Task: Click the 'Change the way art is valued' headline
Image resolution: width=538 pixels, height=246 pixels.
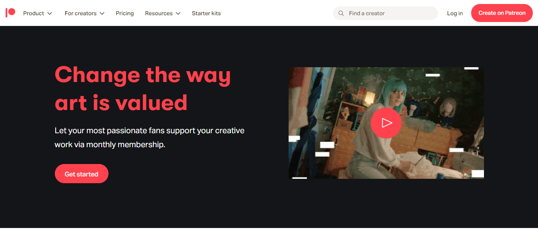Action: pos(143,88)
